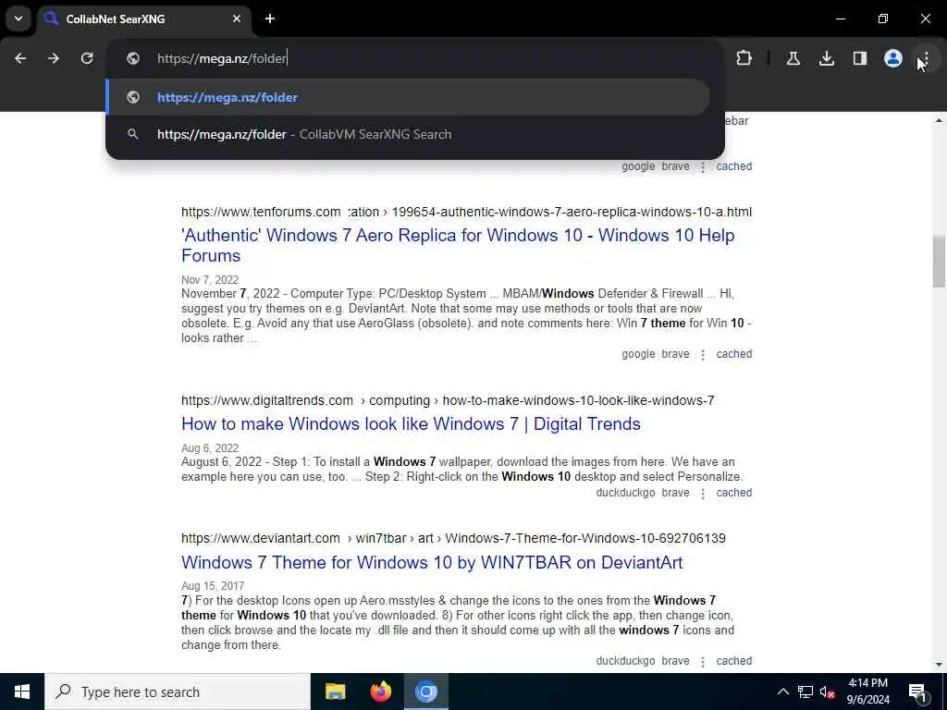This screenshot has width=947, height=710.
Task: Click the scrollbar up arrow
Action: pyautogui.click(x=939, y=121)
